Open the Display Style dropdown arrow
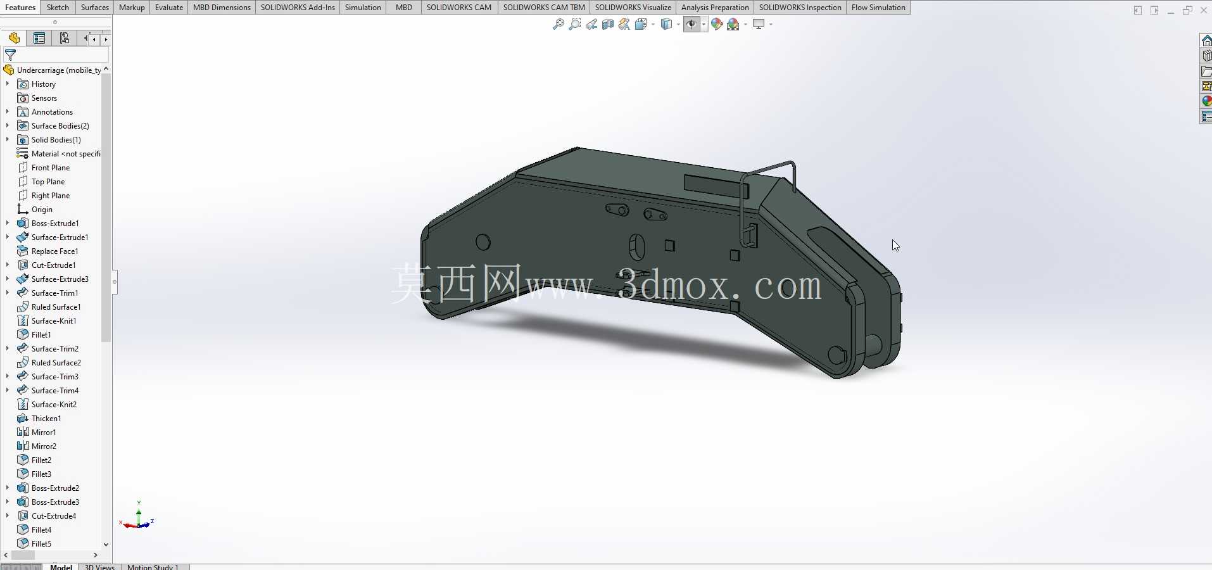 pyautogui.click(x=678, y=24)
